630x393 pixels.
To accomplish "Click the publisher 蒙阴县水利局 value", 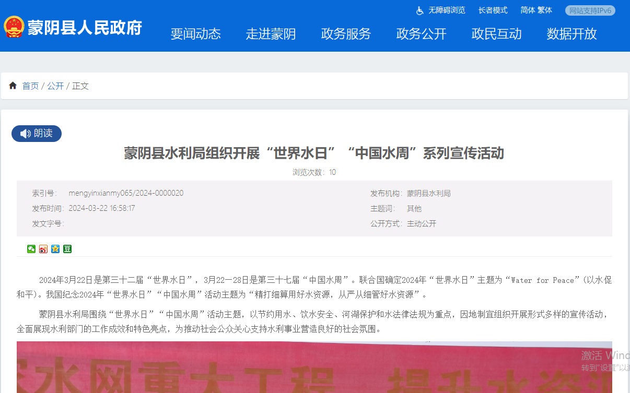I will 429,194.
